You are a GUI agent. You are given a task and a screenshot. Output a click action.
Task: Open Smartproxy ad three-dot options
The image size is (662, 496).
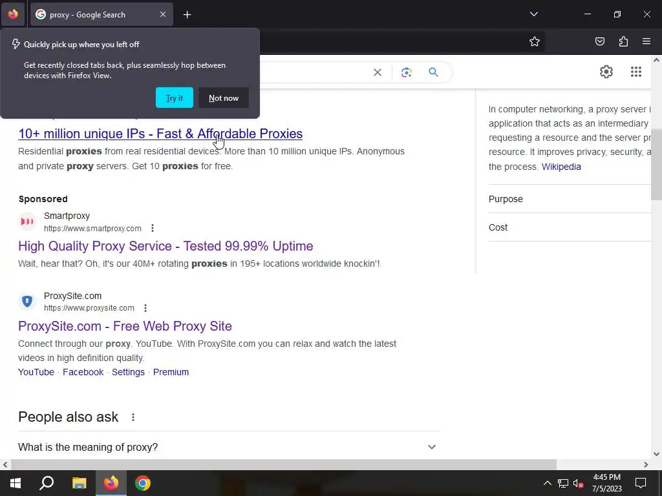(x=153, y=228)
